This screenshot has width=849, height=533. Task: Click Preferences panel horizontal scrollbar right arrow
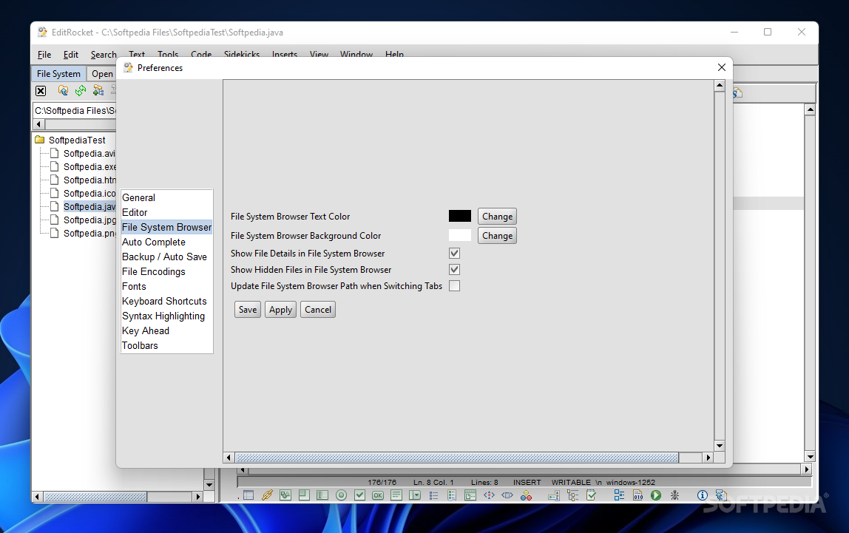point(708,458)
